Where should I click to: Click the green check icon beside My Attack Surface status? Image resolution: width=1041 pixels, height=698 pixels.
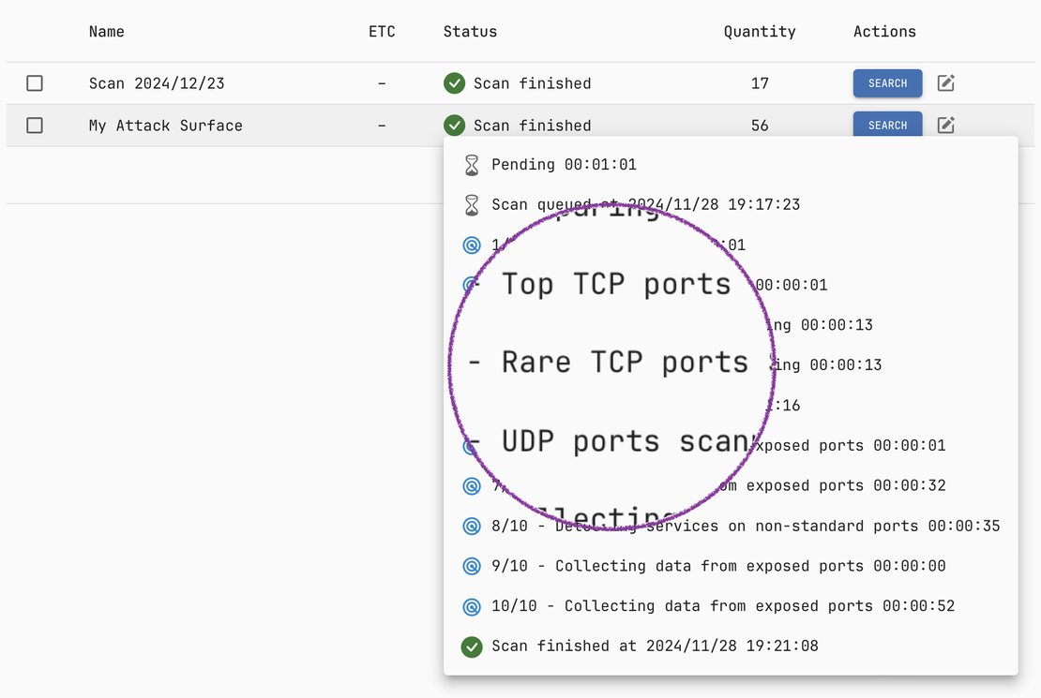454,125
